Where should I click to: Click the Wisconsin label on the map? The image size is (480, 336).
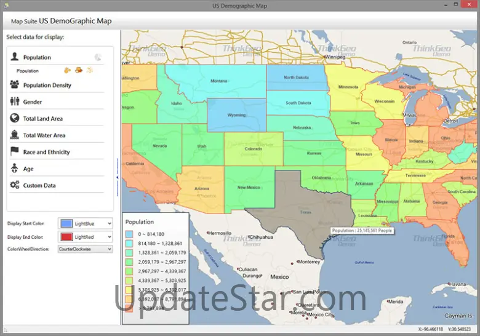(385, 102)
